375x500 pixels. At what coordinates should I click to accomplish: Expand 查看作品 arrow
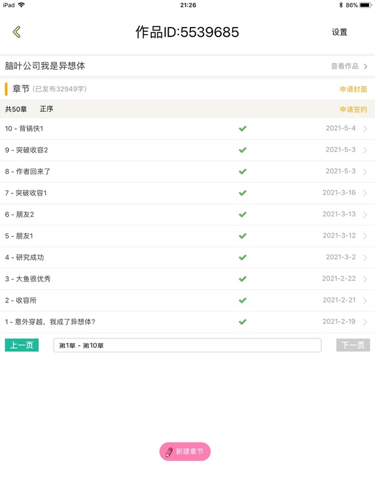point(366,66)
